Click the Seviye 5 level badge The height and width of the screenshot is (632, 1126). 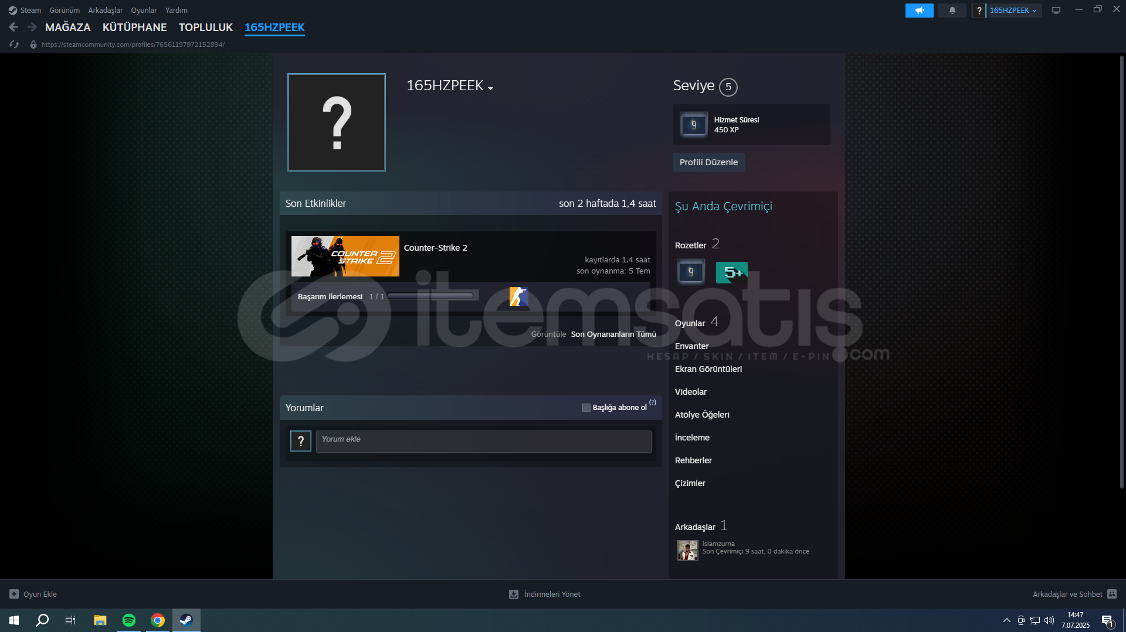click(728, 87)
